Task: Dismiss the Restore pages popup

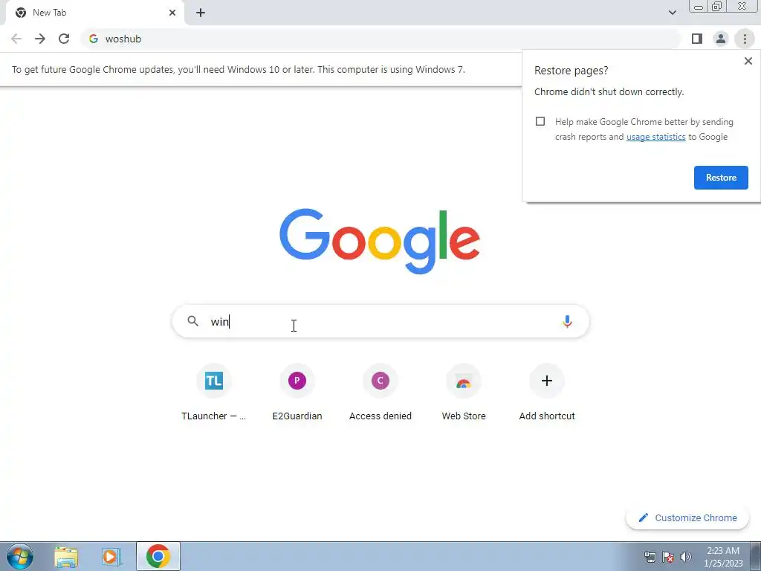Action: (748, 61)
